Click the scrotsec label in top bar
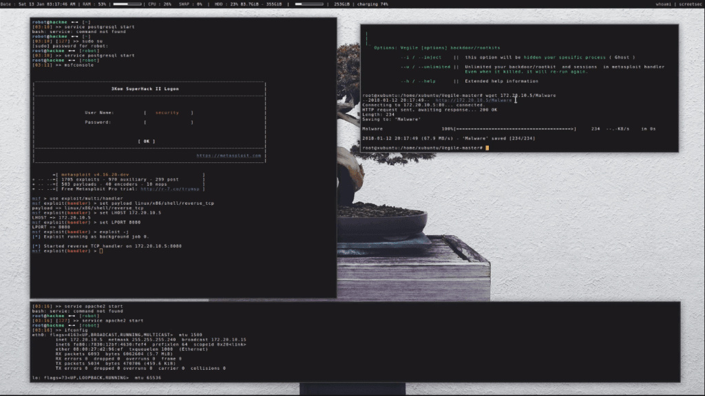The image size is (705, 396). point(690,4)
